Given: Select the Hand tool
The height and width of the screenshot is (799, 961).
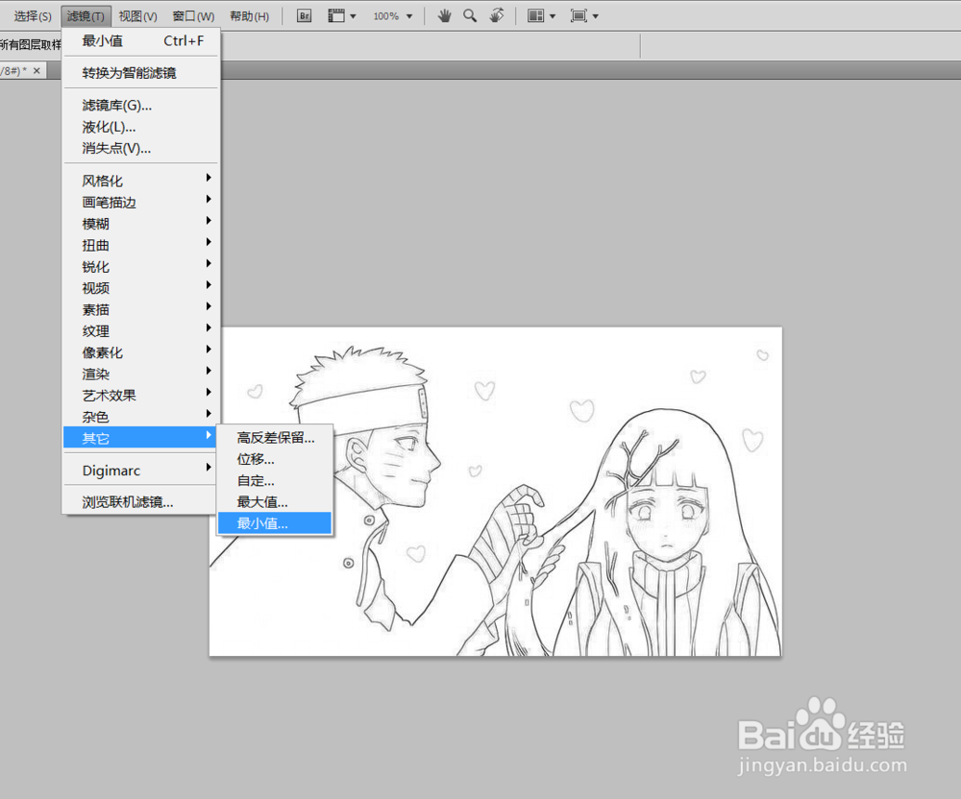Looking at the screenshot, I should click(x=443, y=15).
